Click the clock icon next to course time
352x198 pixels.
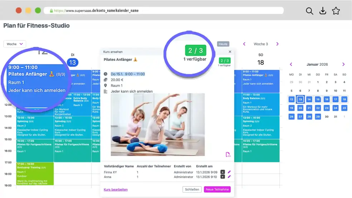coord(106,74)
